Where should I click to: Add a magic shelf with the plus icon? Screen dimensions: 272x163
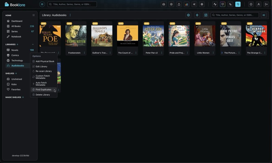[x=23, y=97]
